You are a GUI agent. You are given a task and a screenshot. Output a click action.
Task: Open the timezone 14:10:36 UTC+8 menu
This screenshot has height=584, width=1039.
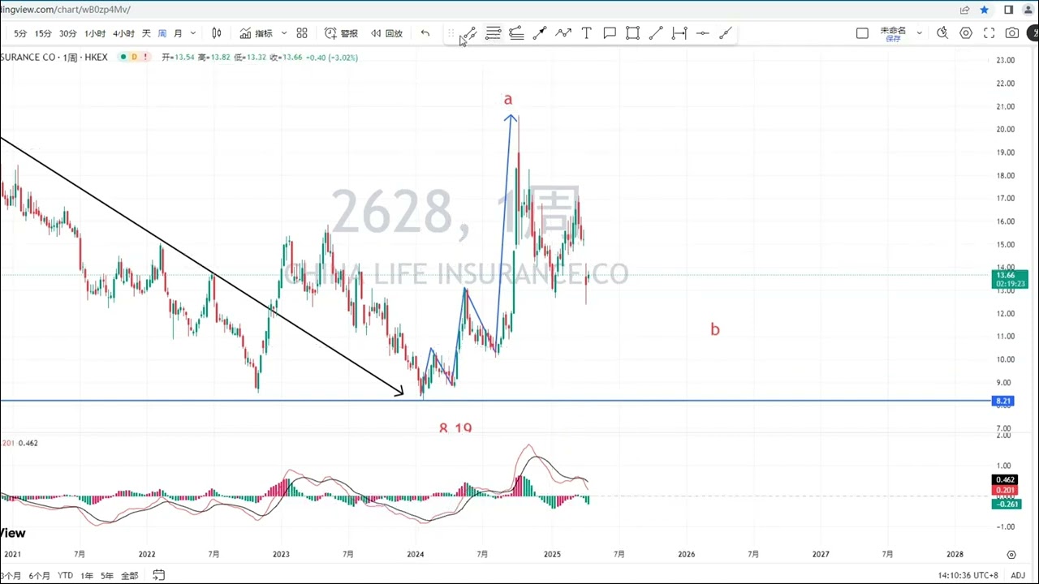pos(968,575)
